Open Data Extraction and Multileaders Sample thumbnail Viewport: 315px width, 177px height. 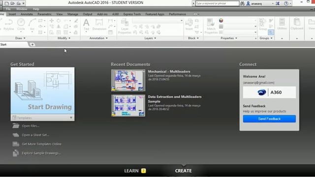click(128, 106)
